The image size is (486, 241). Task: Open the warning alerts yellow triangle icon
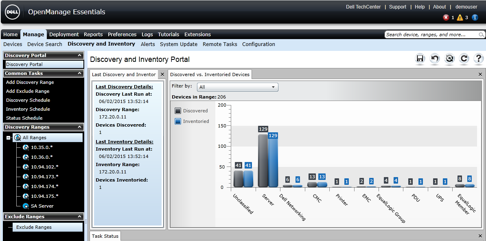pos(460,18)
